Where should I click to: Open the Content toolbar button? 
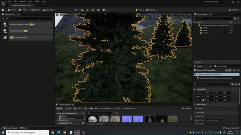(23, 10)
